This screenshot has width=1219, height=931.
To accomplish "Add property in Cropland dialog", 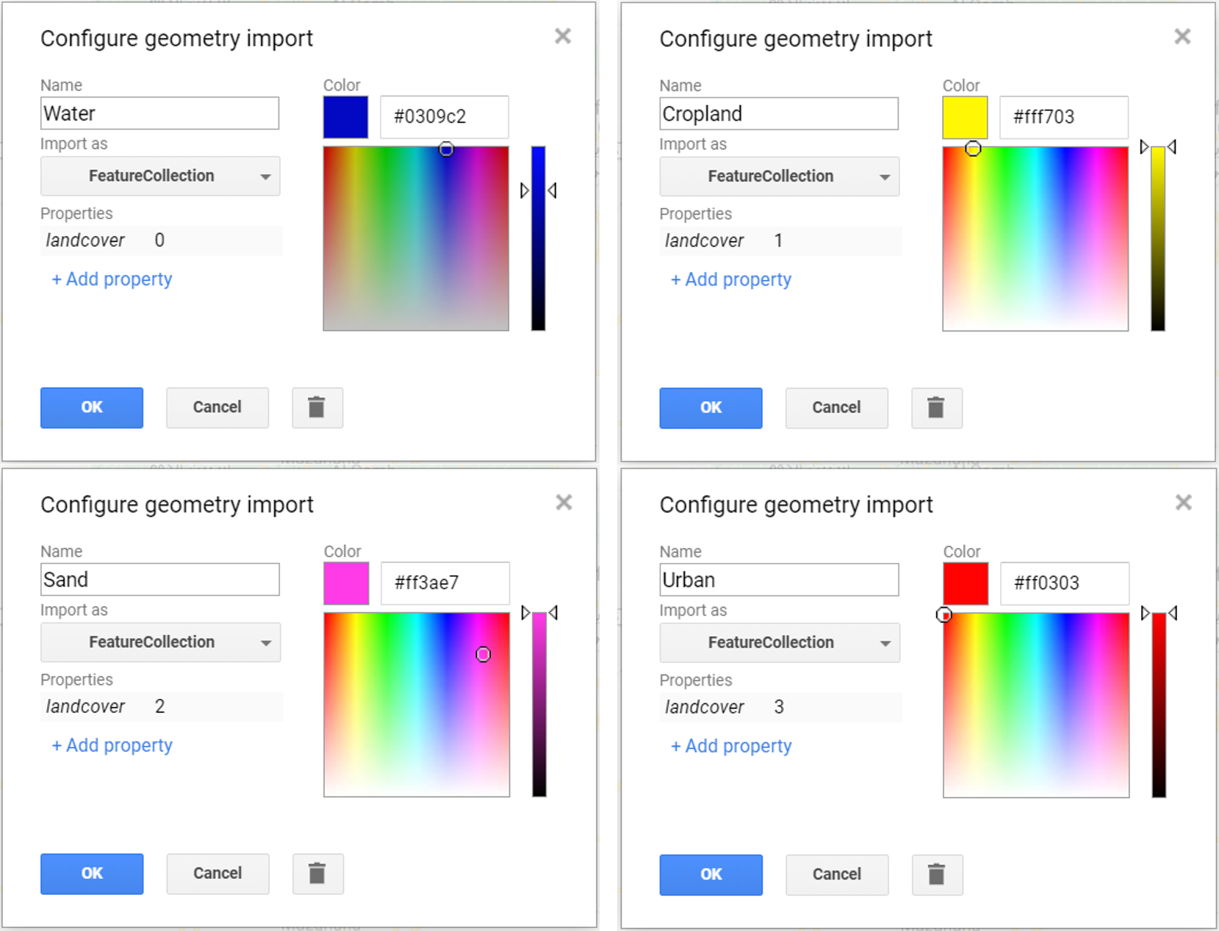I will click(x=731, y=280).
